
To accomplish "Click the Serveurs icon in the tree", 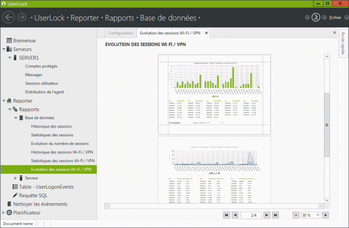I will (9, 49).
